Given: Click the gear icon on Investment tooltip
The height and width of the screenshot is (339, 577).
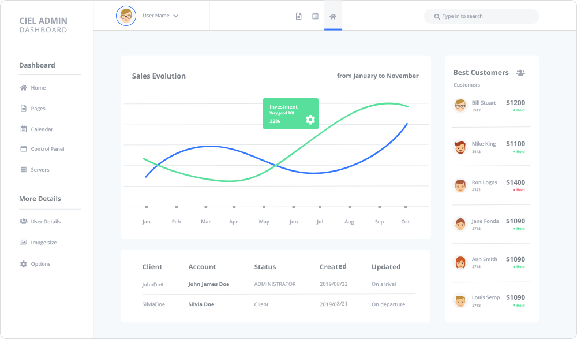Looking at the screenshot, I should (310, 120).
